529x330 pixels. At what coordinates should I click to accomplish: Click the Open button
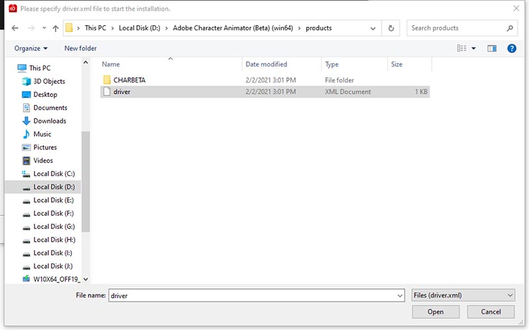pos(436,312)
